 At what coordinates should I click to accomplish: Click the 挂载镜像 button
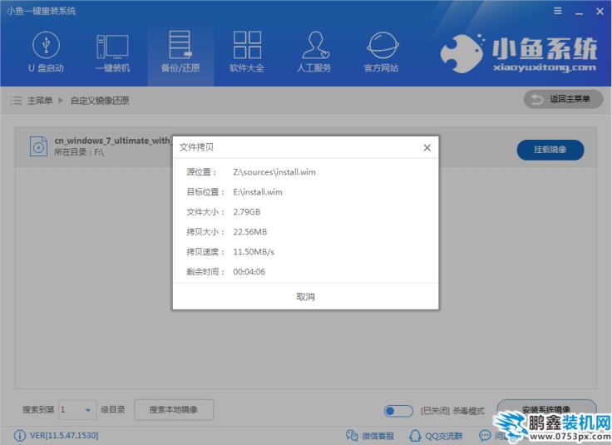pos(550,150)
